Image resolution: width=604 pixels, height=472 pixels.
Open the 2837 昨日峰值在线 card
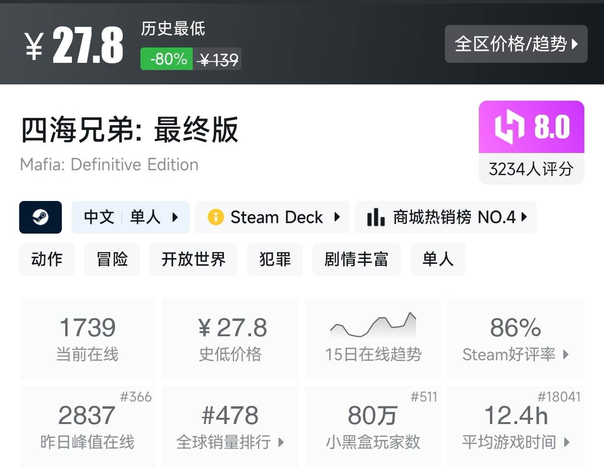pos(87,426)
